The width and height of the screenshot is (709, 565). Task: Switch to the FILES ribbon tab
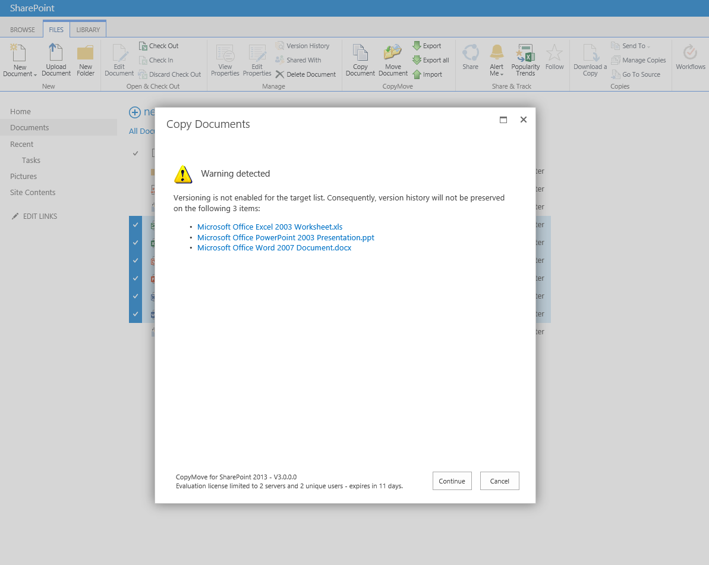click(x=56, y=30)
